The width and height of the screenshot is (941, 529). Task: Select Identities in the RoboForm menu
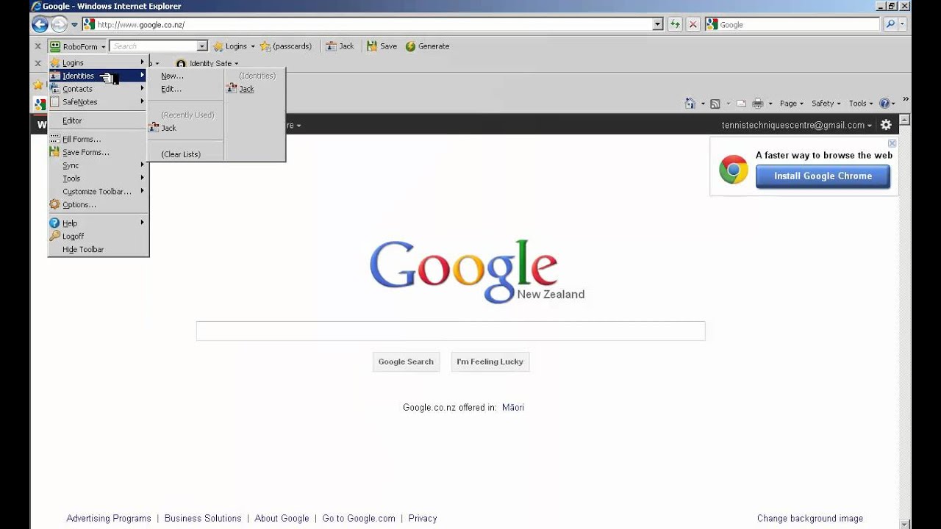tap(99, 76)
